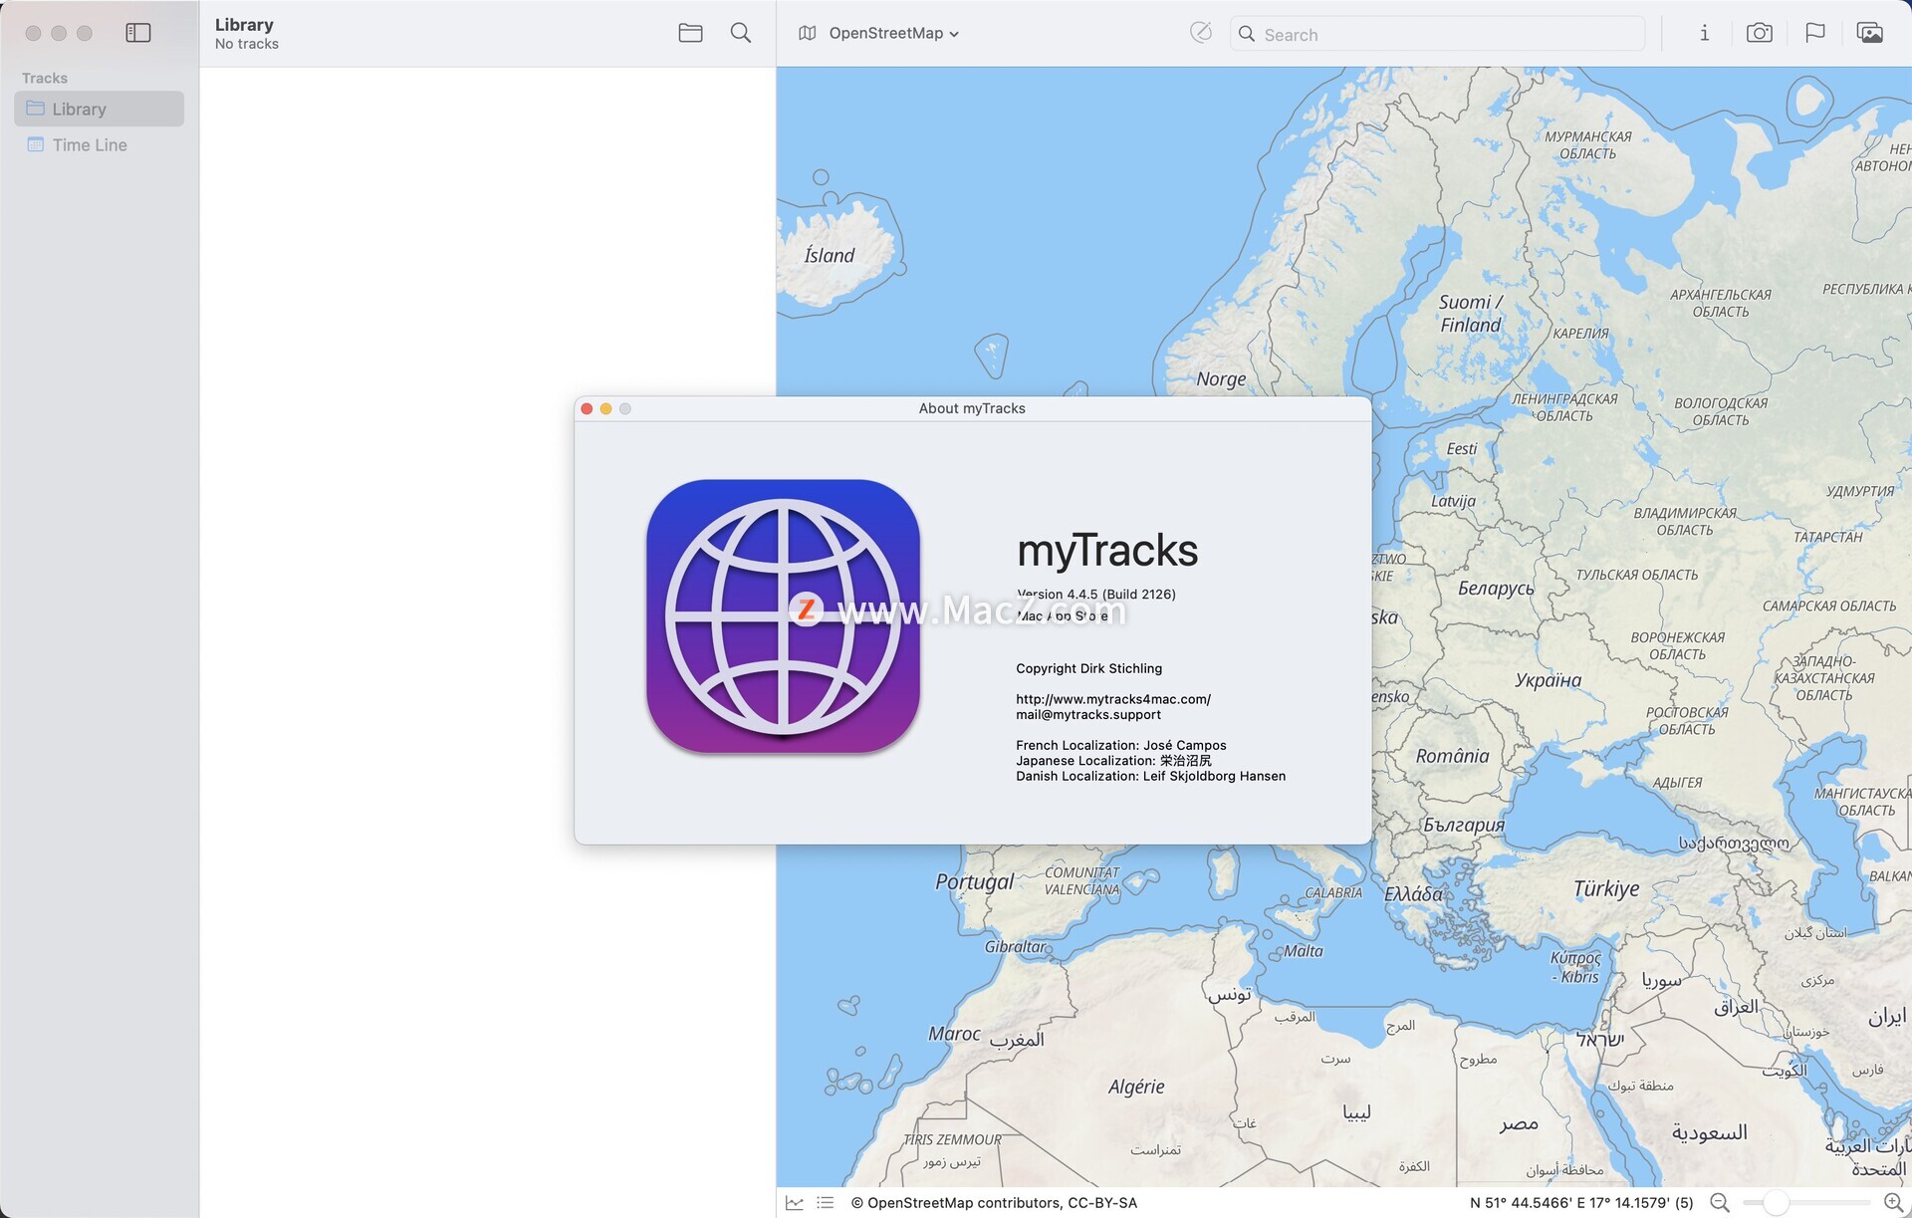Open track search with magnifier icon
The width and height of the screenshot is (1912, 1218).
tap(740, 33)
